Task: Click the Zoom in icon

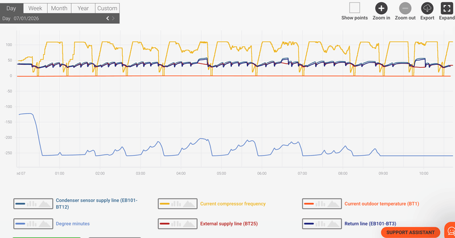Action: click(x=381, y=8)
